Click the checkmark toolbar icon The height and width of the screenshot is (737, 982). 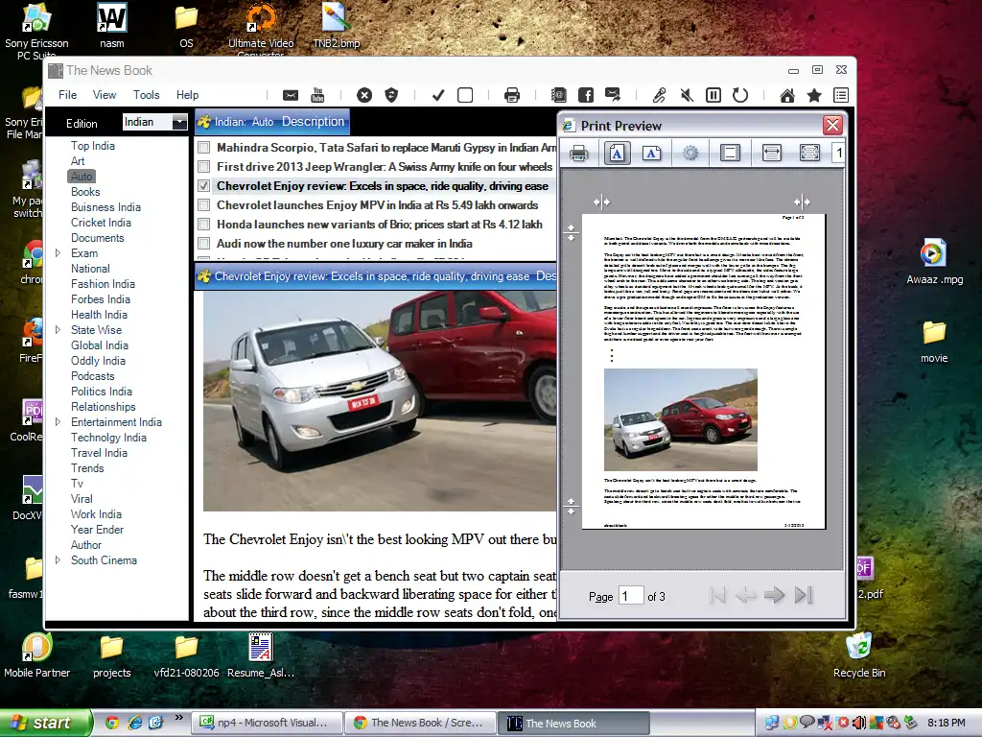click(438, 95)
